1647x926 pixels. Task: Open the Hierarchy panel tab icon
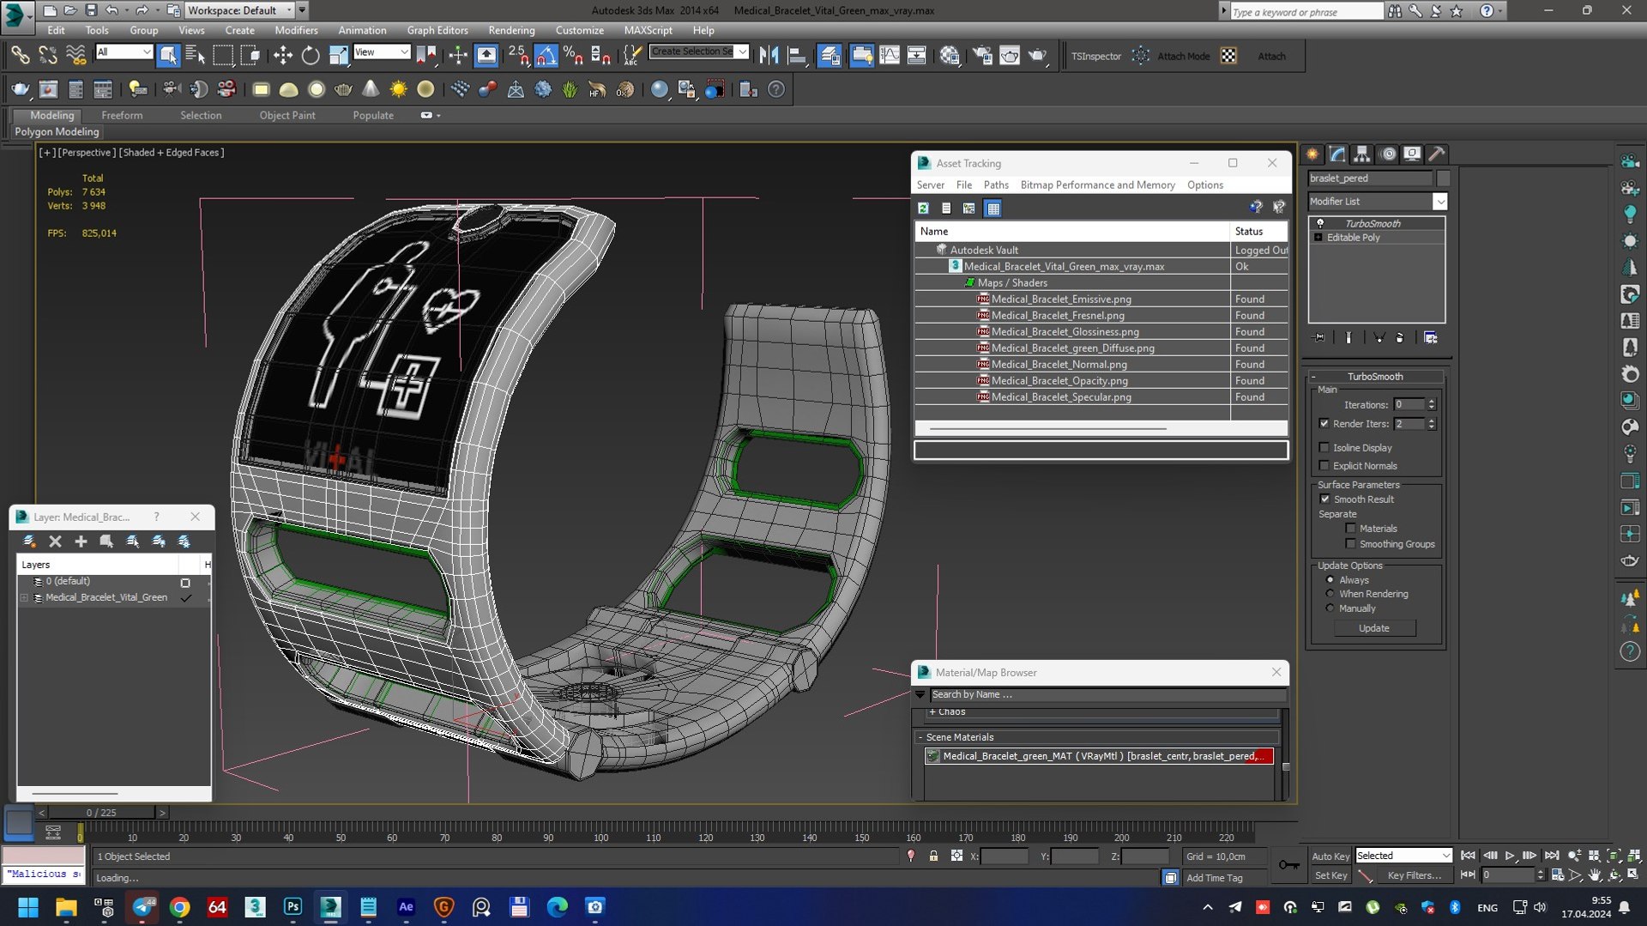[x=1361, y=154]
